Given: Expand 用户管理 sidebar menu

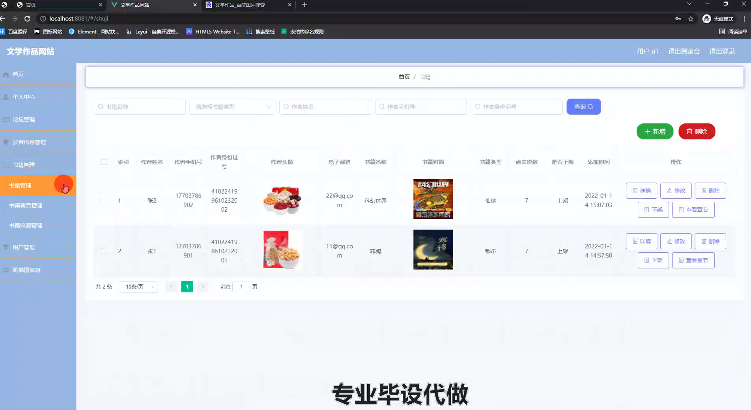Looking at the screenshot, I should click(38, 247).
